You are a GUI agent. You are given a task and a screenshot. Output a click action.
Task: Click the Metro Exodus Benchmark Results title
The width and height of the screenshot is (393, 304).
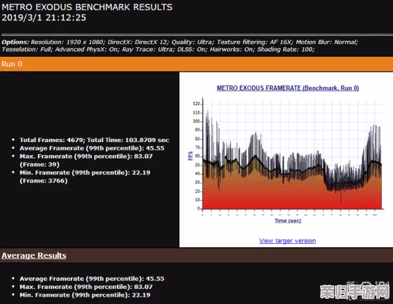pos(87,7)
